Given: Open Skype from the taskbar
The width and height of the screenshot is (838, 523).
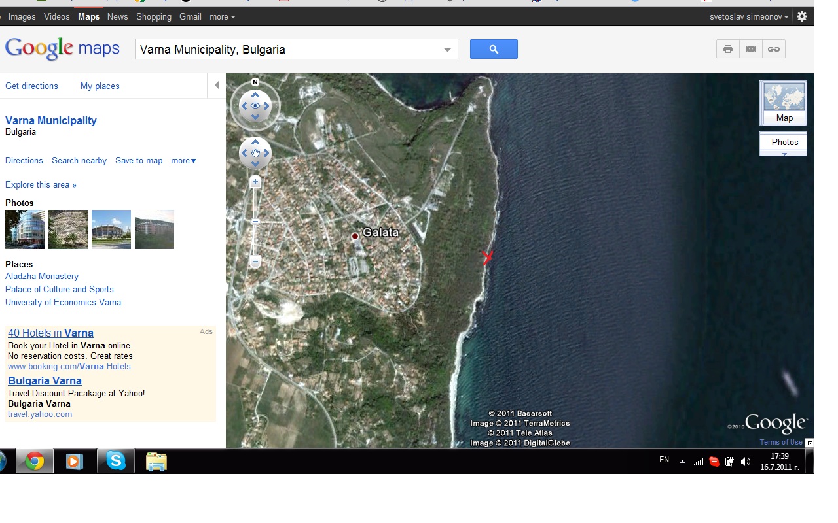Looking at the screenshot, I should pyautogui.click(x=116, y=462).
